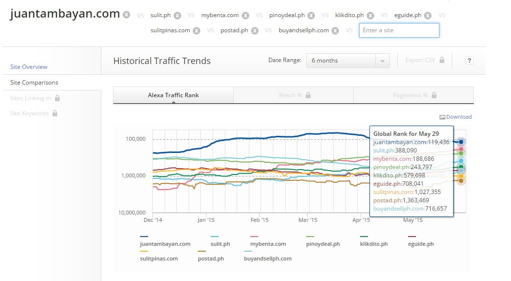The image size is (511, 281).
Task: Remove juantambayan.com from the comparison
Action: 126,15
